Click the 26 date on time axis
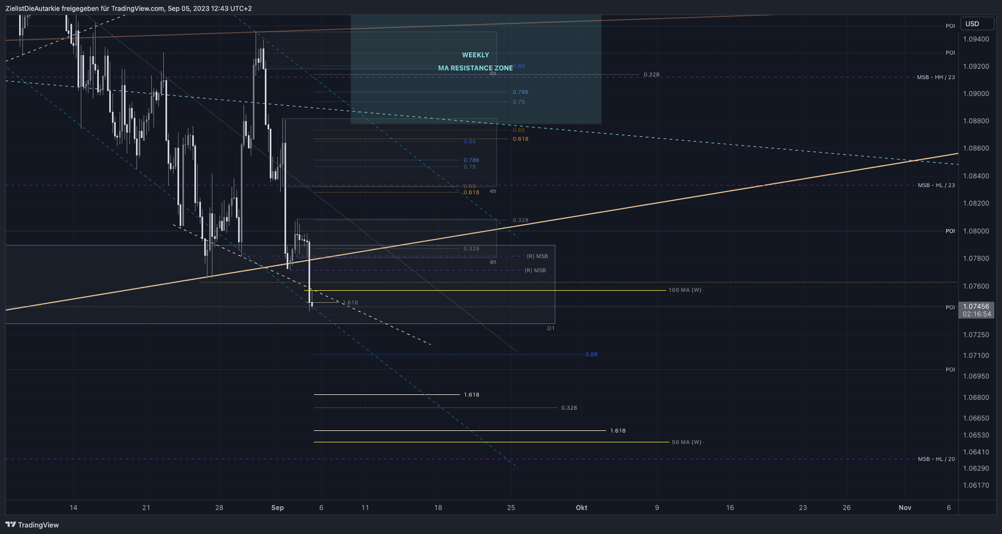Viewport: 1002px width, 534px height. (x=847, y=508)
